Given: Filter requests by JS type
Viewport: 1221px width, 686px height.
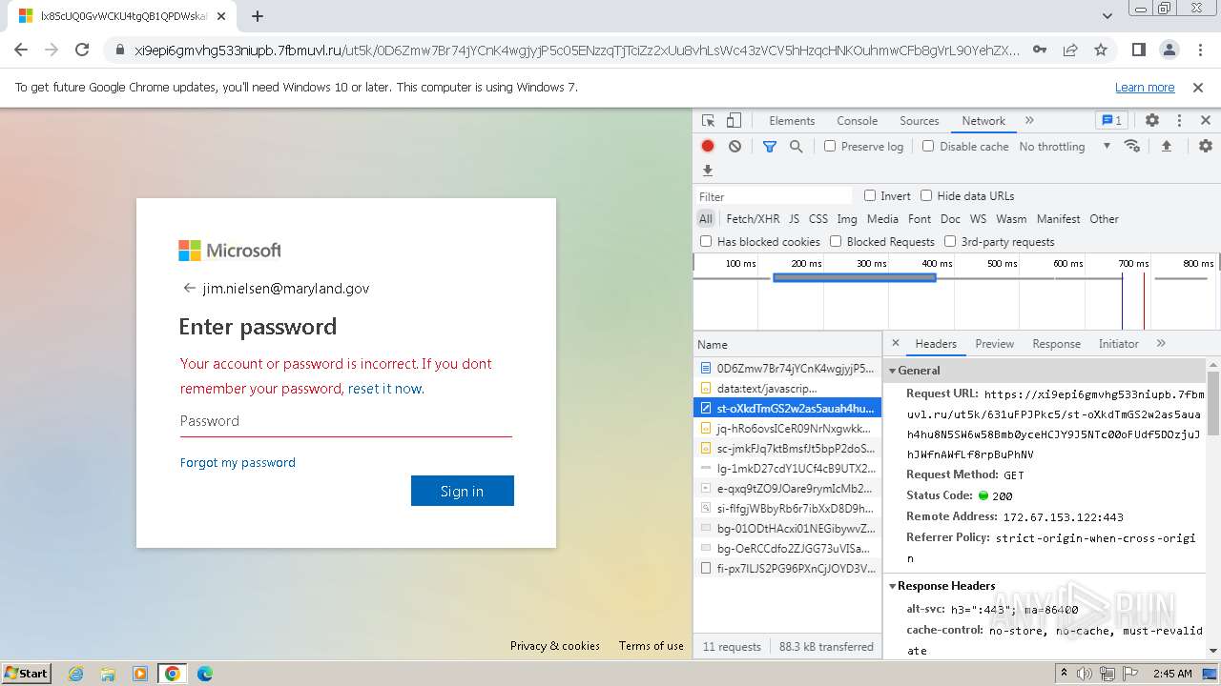Looking at the screenshot, I should [794, 219].
